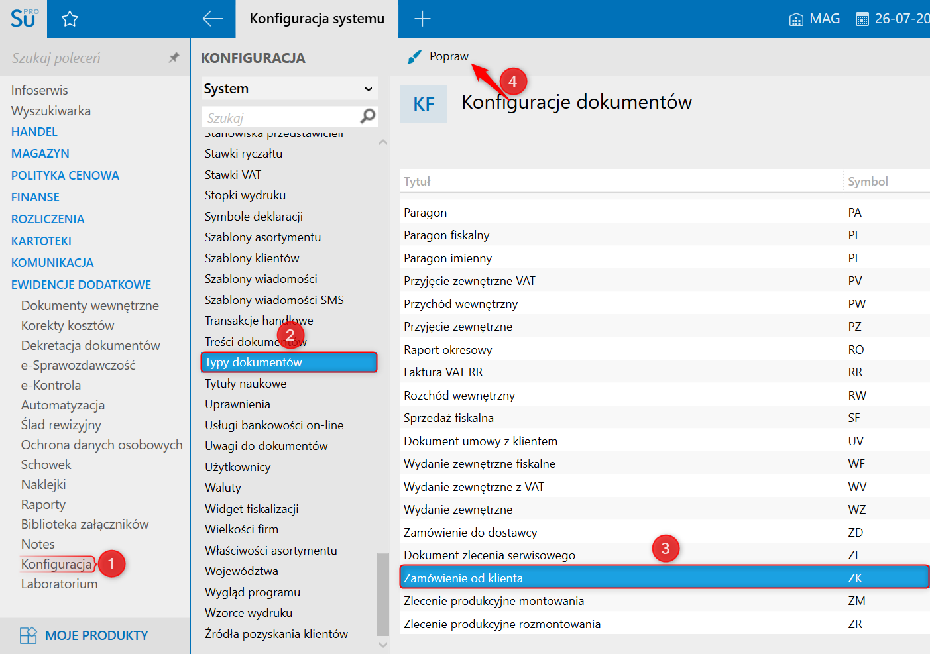Open Infoserwis link

pyautogui.click(x=39, y=90)
